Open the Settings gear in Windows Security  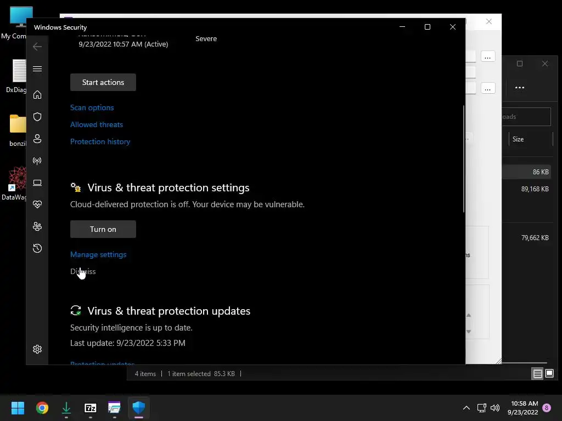(x=37, y=349)
